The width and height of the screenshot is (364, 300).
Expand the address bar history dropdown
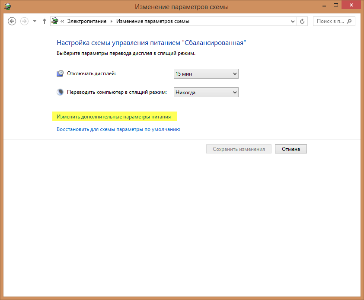tap(293, 21)
